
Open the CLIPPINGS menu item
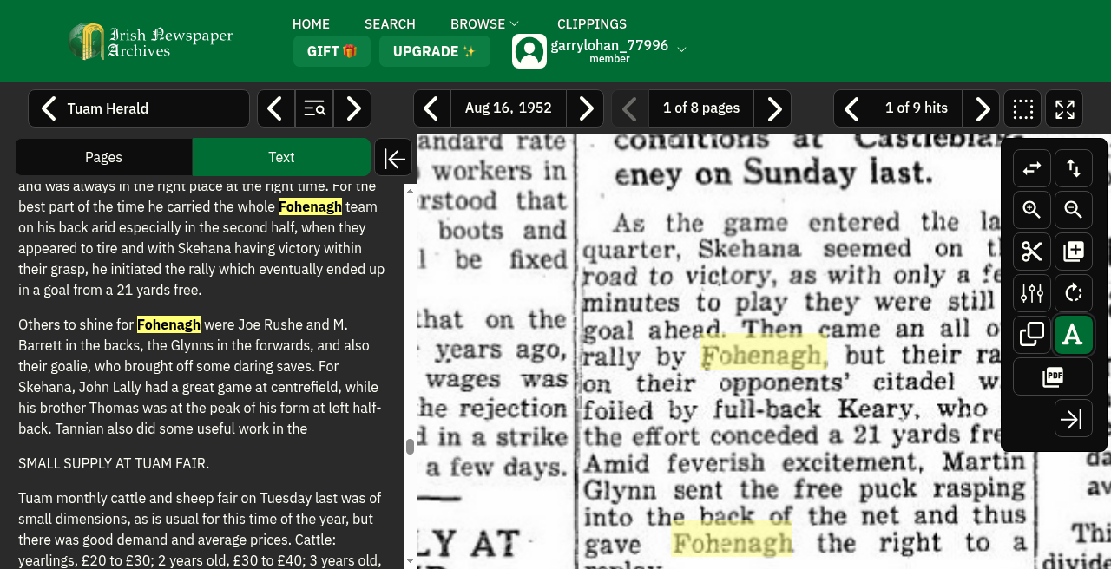pyautogui.click(x=592, y=23)
